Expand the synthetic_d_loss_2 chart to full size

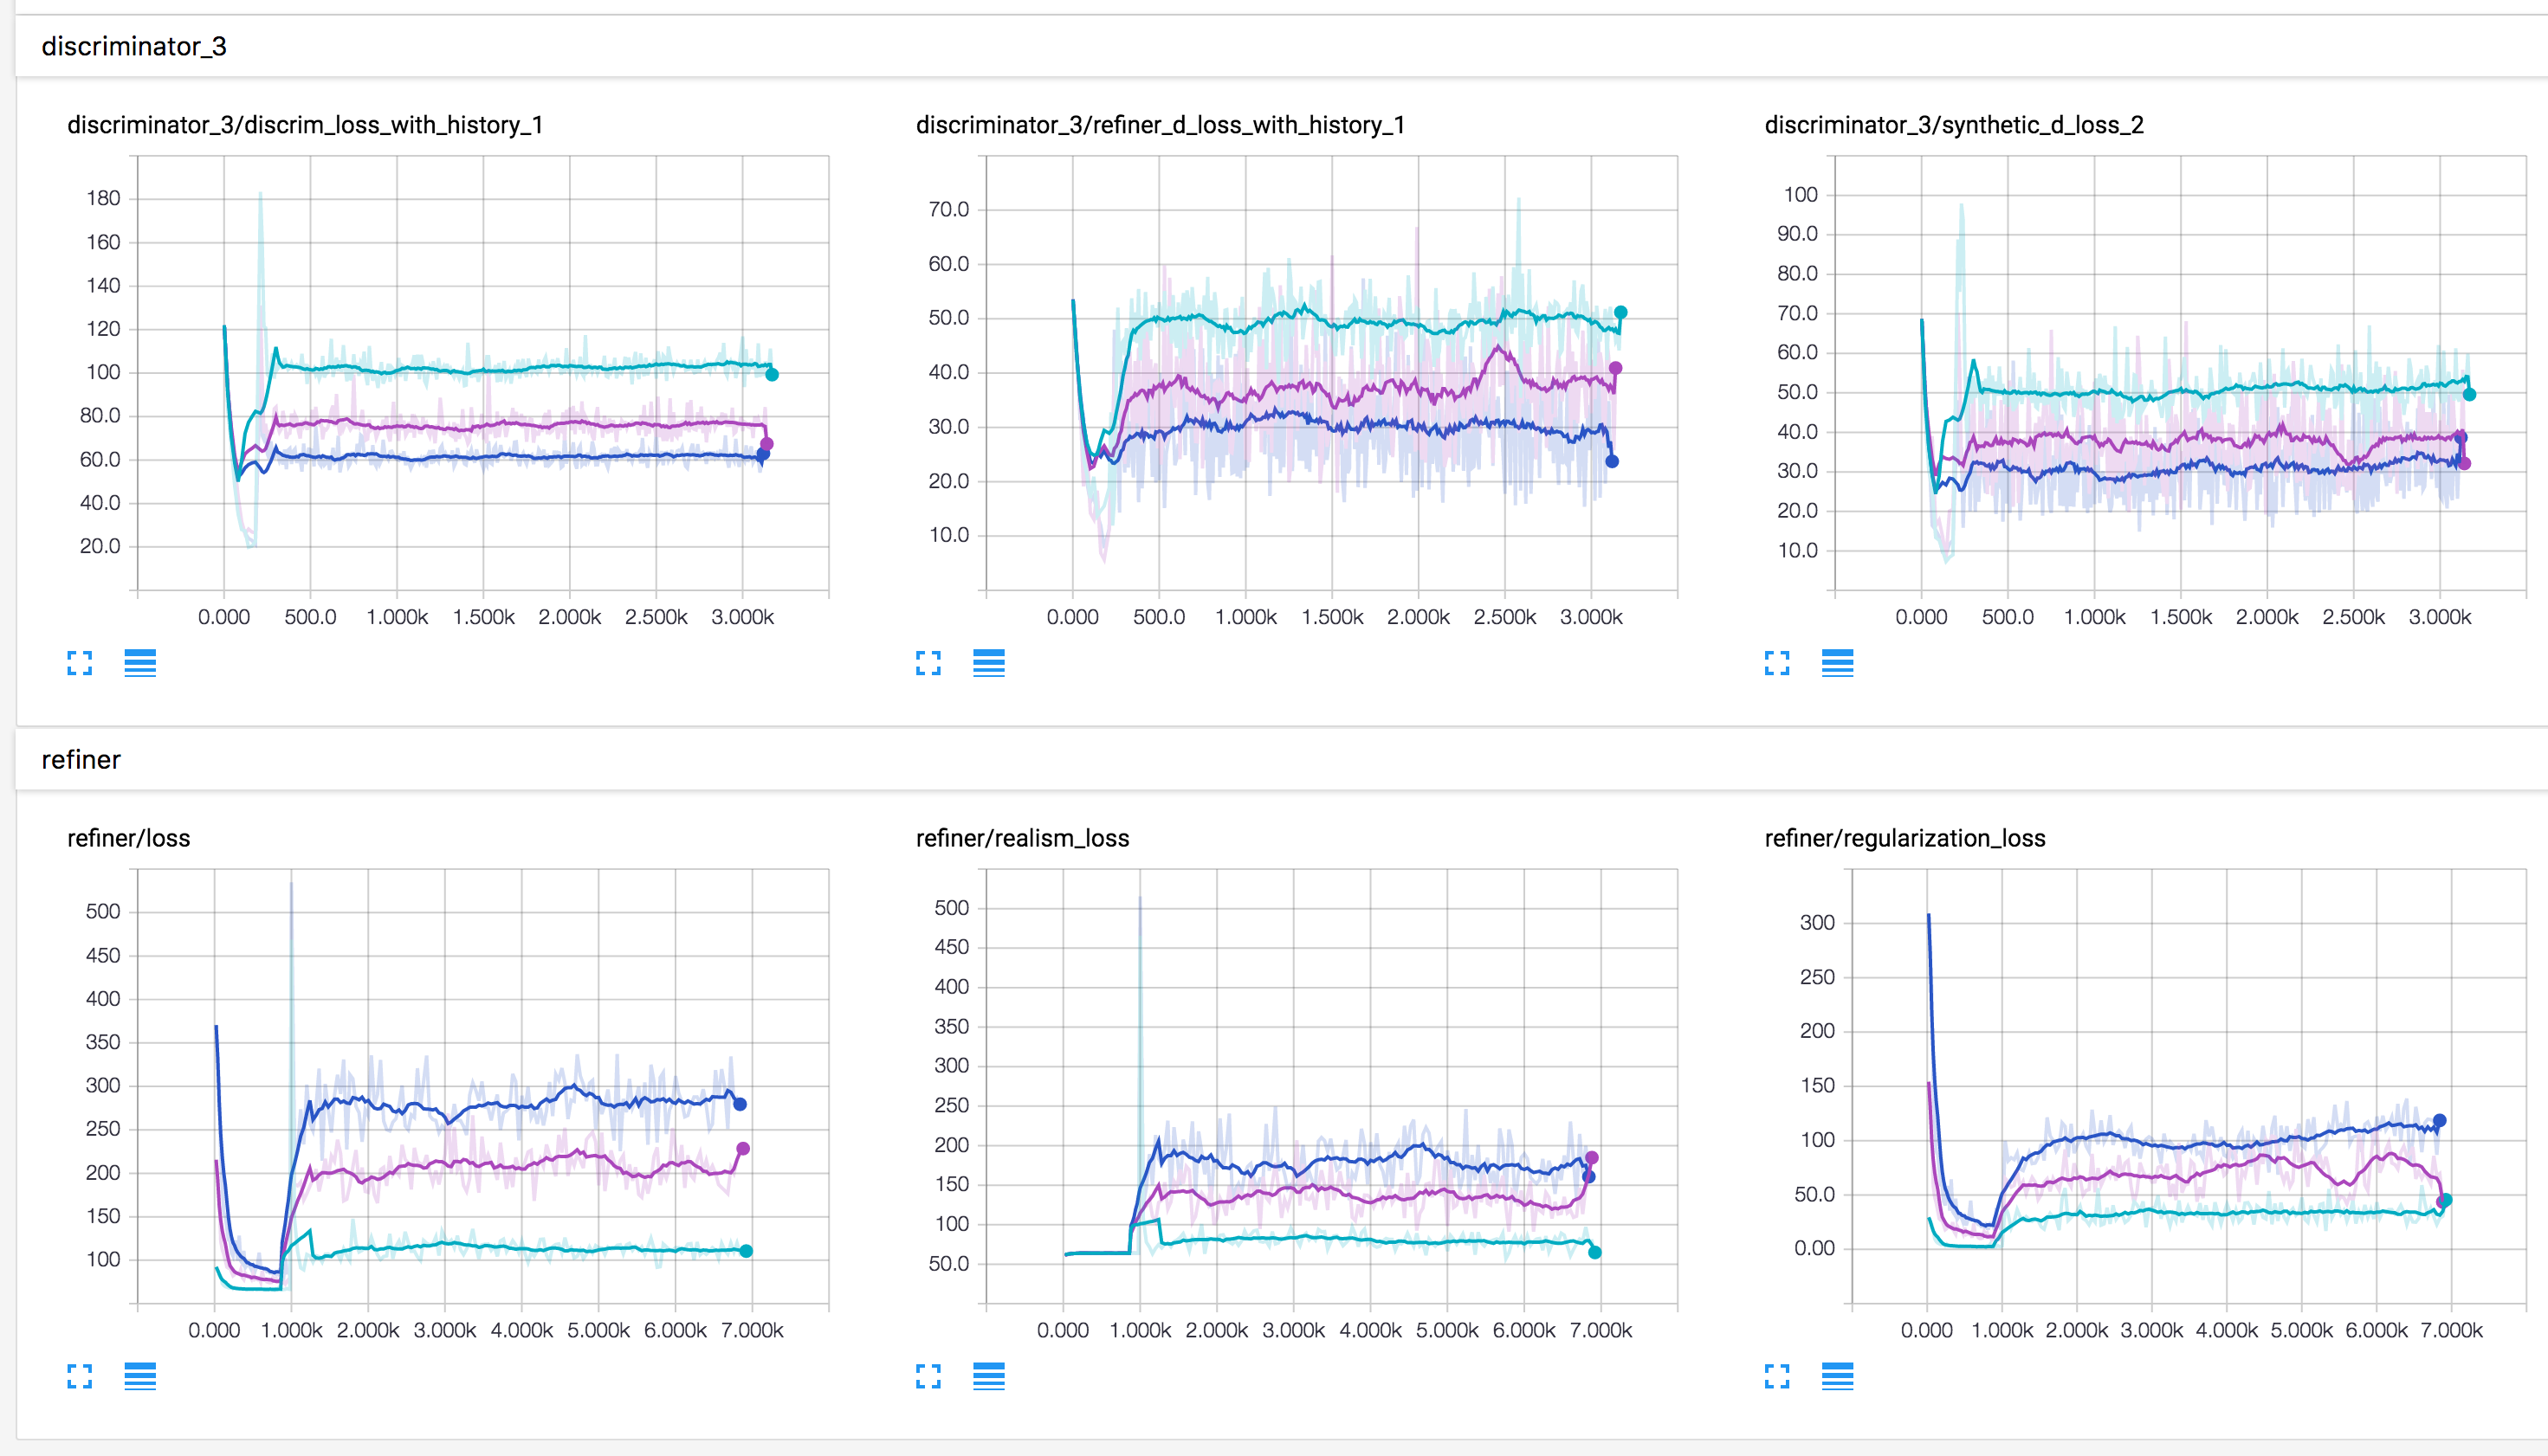tap(1776, 663)
